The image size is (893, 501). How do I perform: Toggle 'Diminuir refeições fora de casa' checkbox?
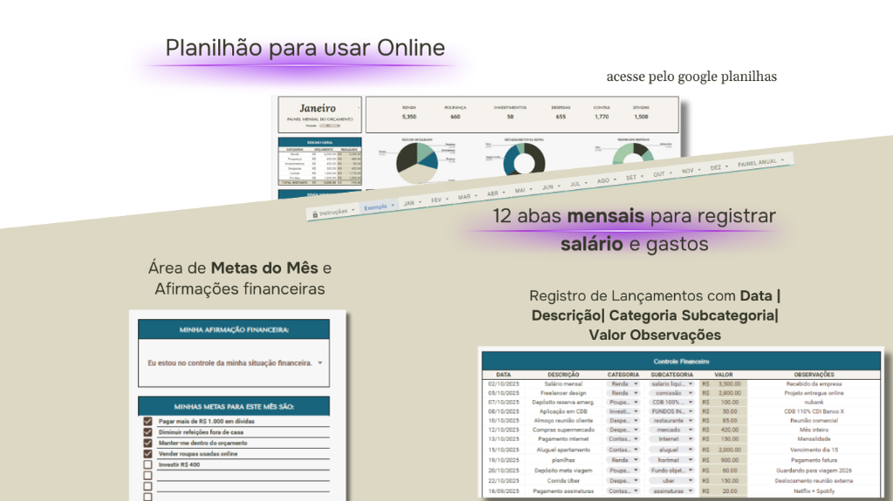(147, 432)
